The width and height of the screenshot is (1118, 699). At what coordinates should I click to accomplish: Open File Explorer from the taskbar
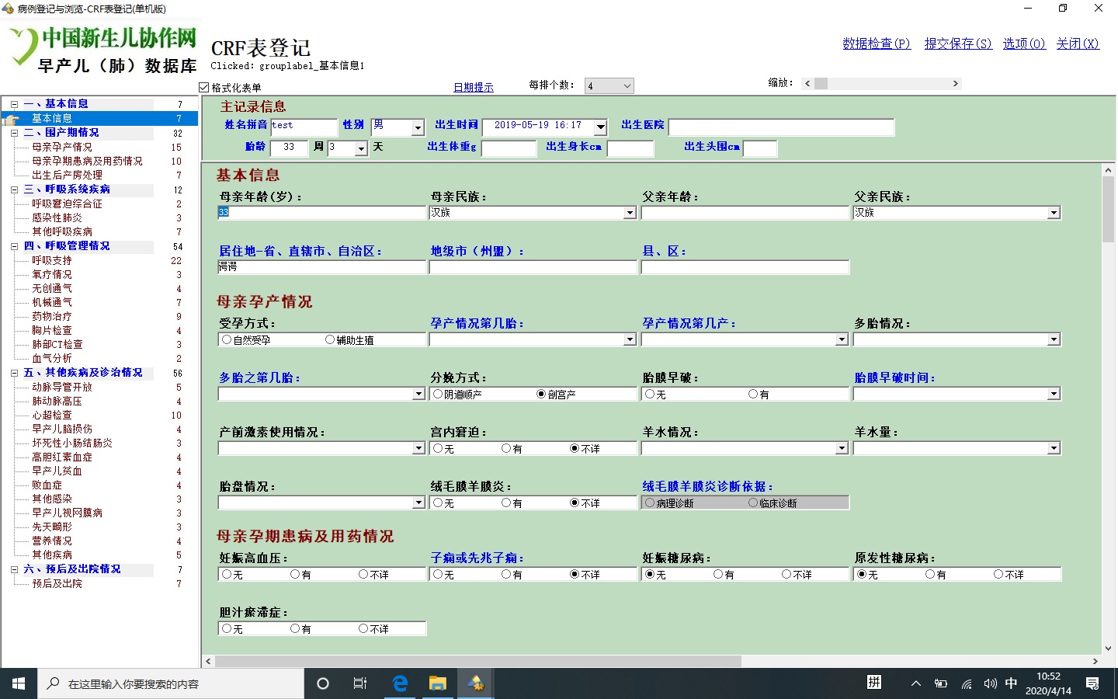437,683
